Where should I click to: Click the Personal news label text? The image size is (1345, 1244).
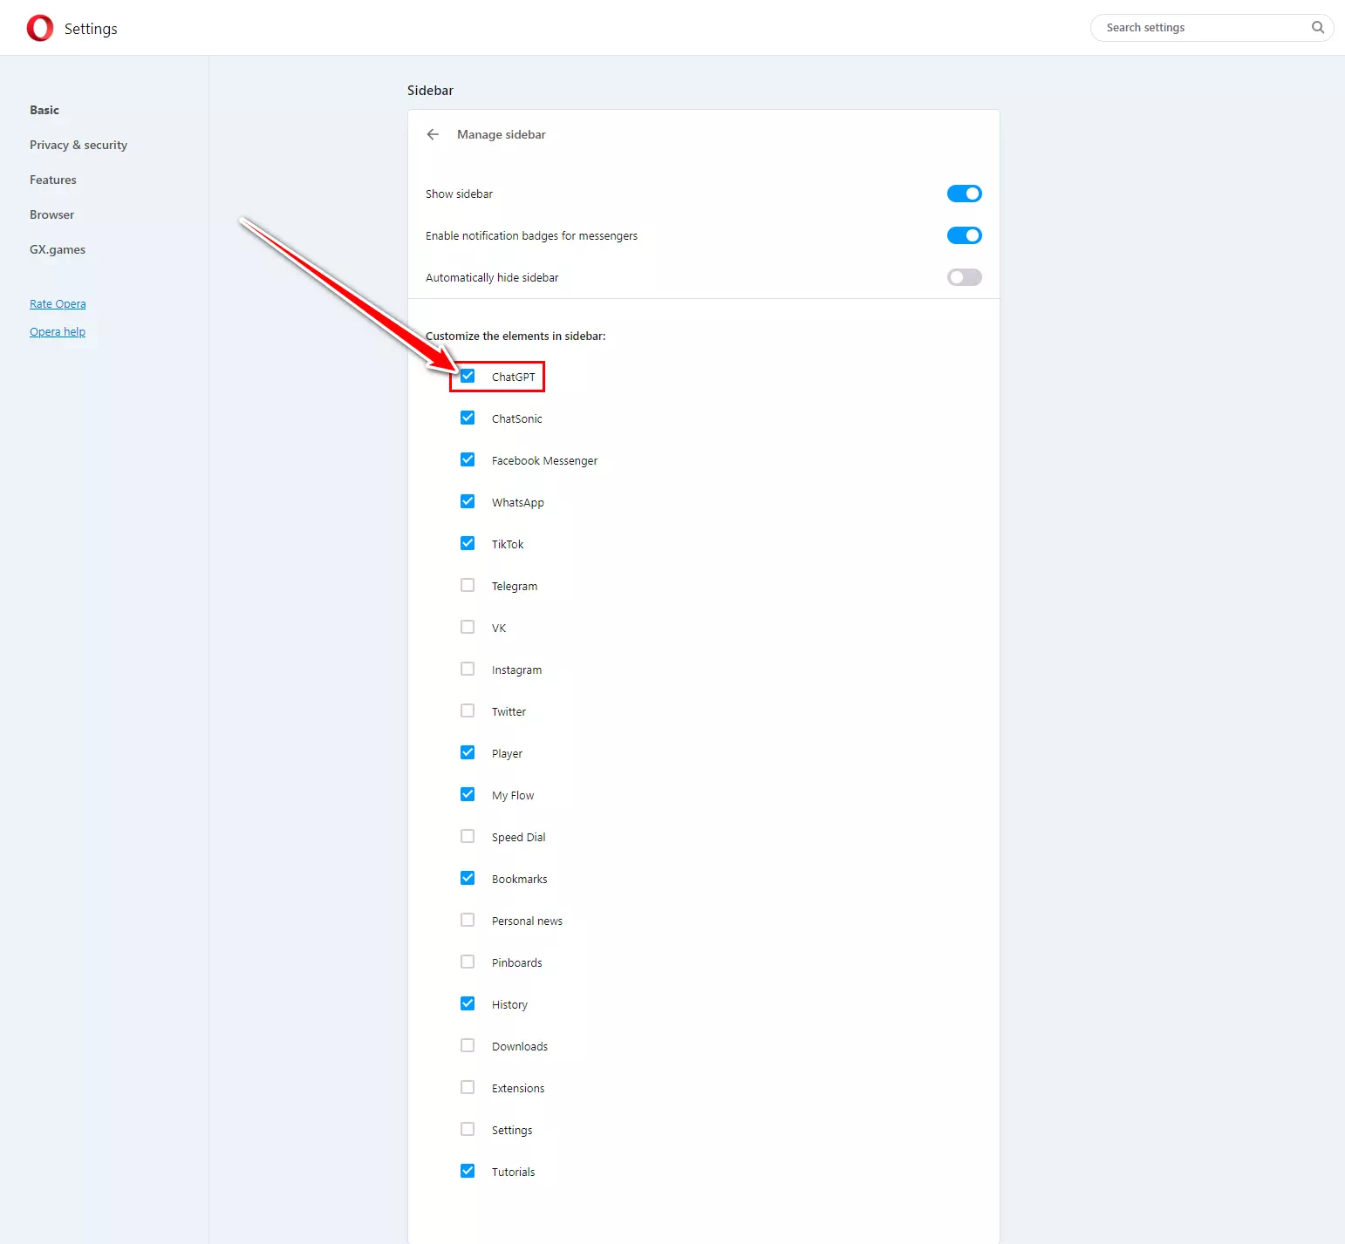tap(528, 921)
